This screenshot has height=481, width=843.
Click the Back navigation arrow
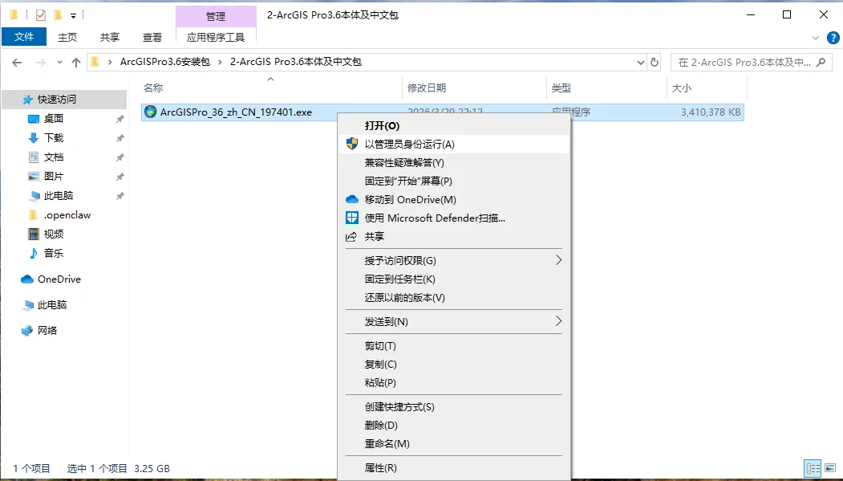pyautogui.click(x=17, y=63)
